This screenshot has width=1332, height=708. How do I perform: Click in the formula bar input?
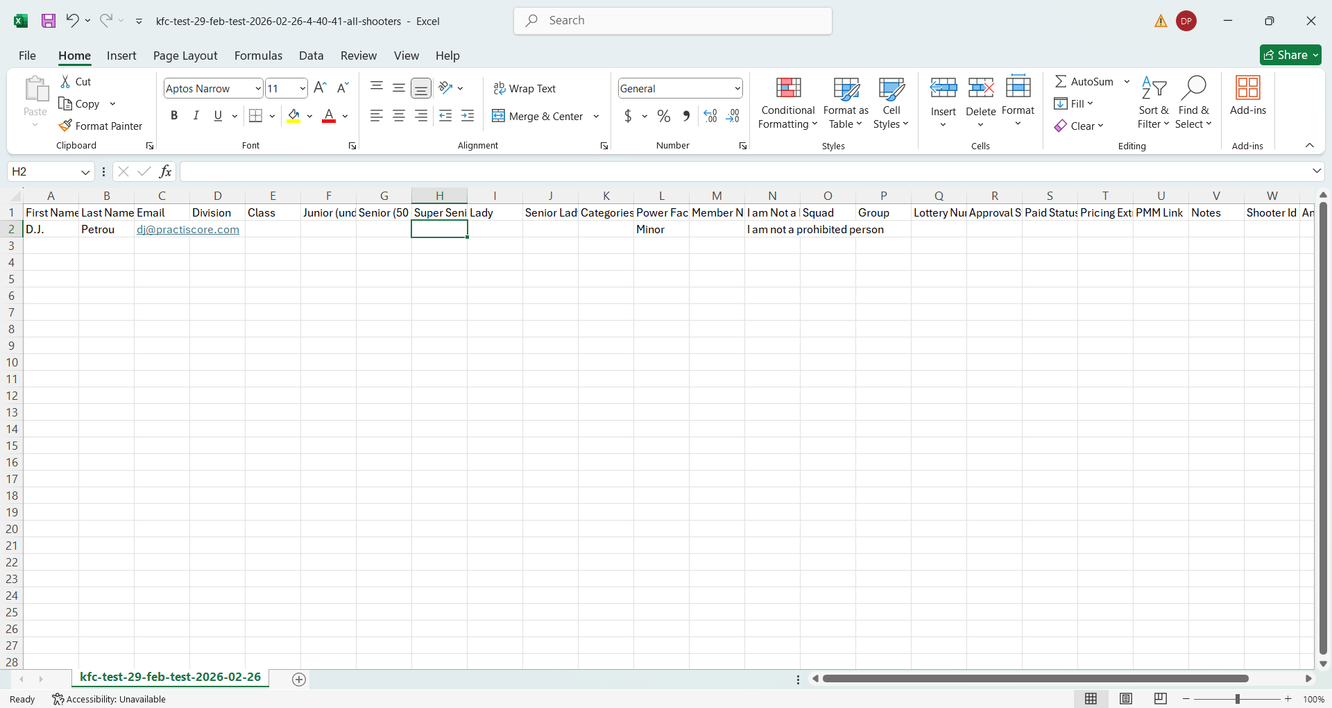(x=742, y=171)
